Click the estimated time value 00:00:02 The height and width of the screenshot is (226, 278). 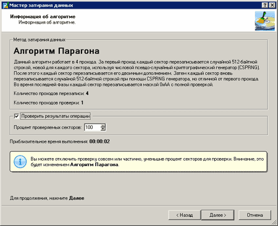(x=99, y=141)
